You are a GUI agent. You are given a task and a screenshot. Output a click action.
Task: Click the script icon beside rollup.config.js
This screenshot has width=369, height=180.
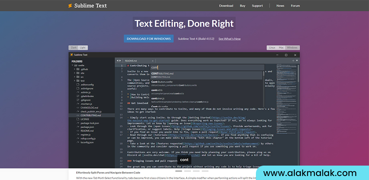[78, 138]
